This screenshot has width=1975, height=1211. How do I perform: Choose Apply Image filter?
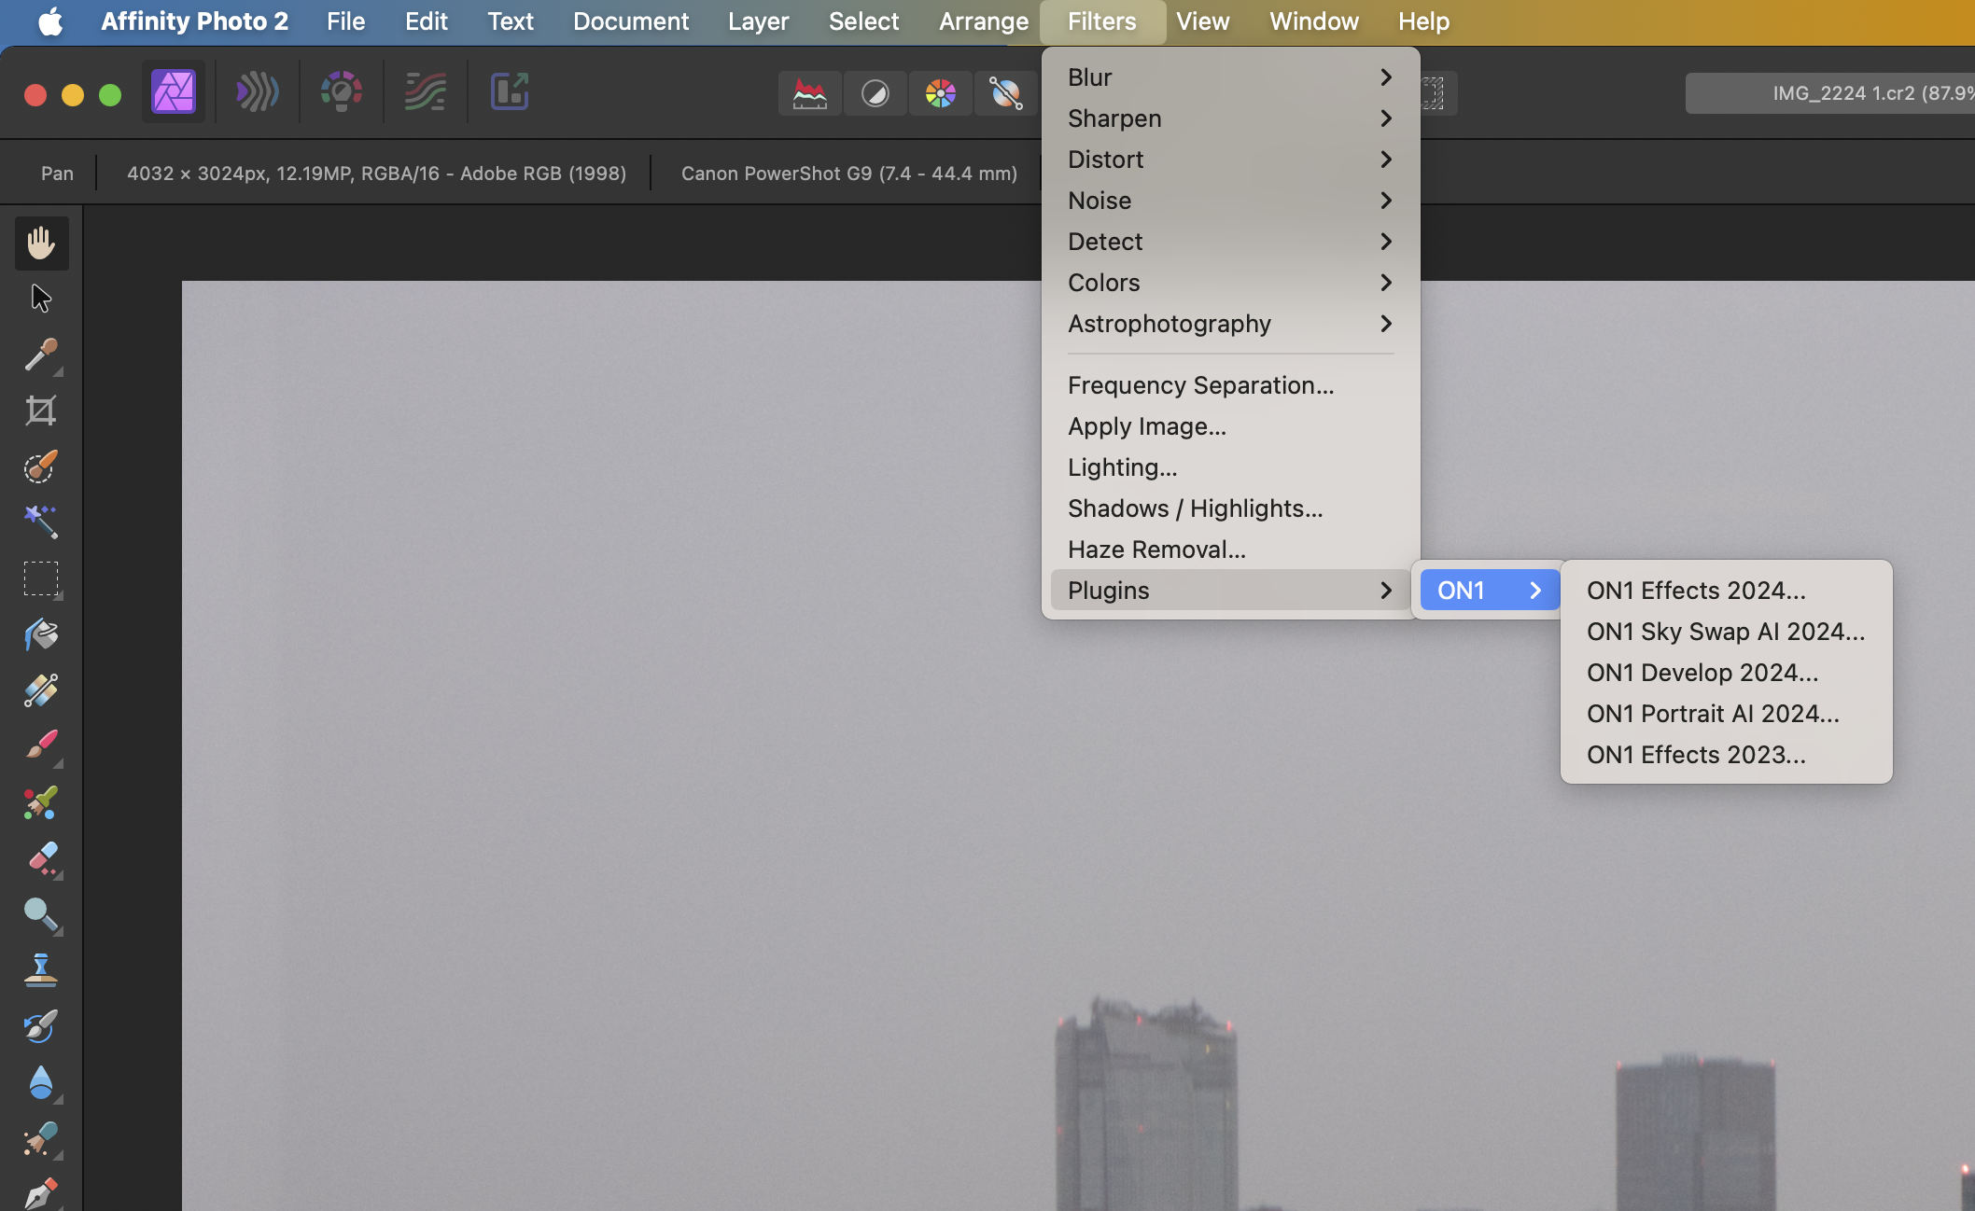point(1230,426)
